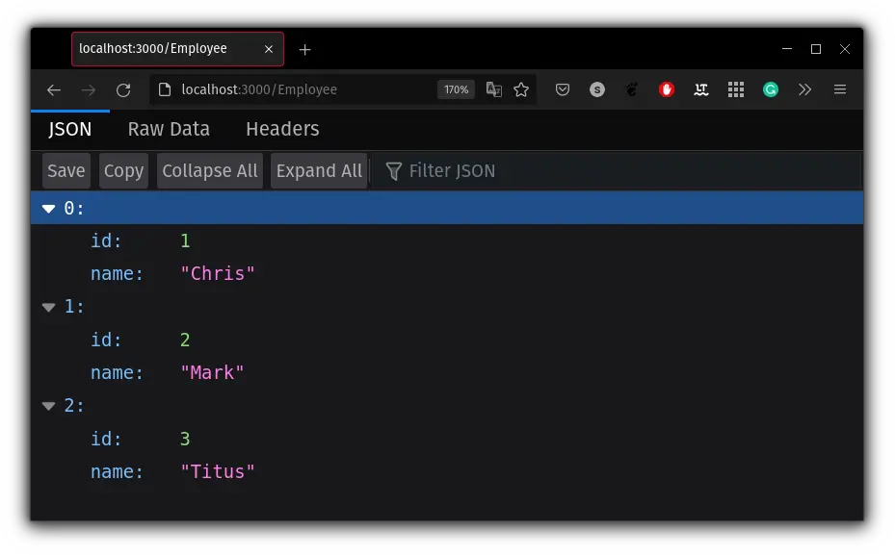Open the gray S extension icon

point(597,89)
